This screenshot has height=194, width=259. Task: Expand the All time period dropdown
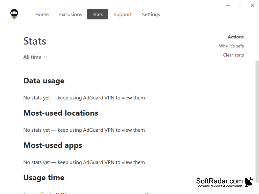35,57
